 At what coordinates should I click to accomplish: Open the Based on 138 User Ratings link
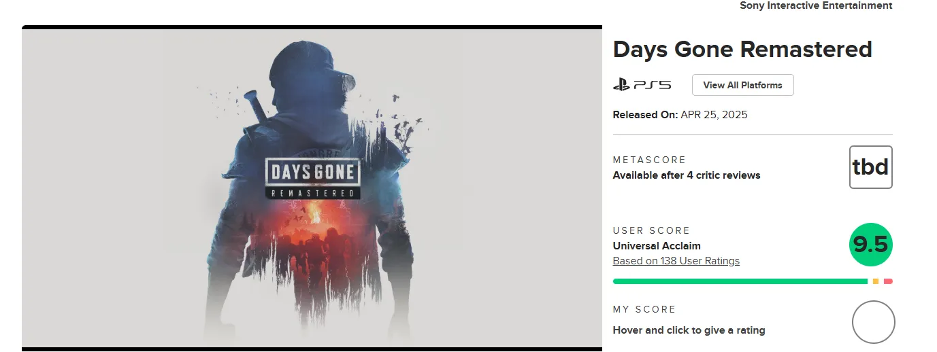[676, 261]
